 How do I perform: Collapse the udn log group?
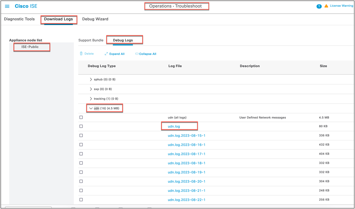tap(91, 108)
